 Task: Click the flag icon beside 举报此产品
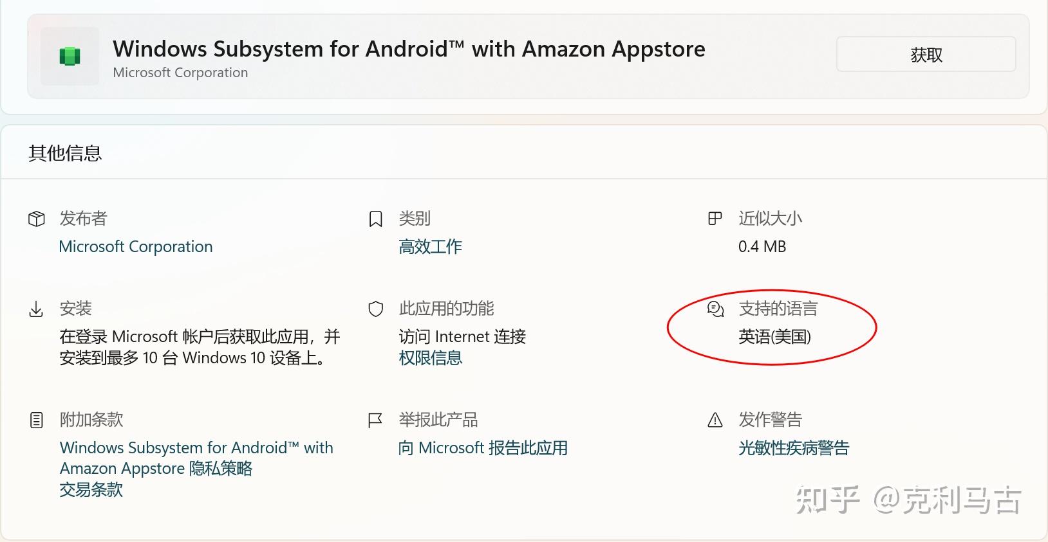[375, 420]
